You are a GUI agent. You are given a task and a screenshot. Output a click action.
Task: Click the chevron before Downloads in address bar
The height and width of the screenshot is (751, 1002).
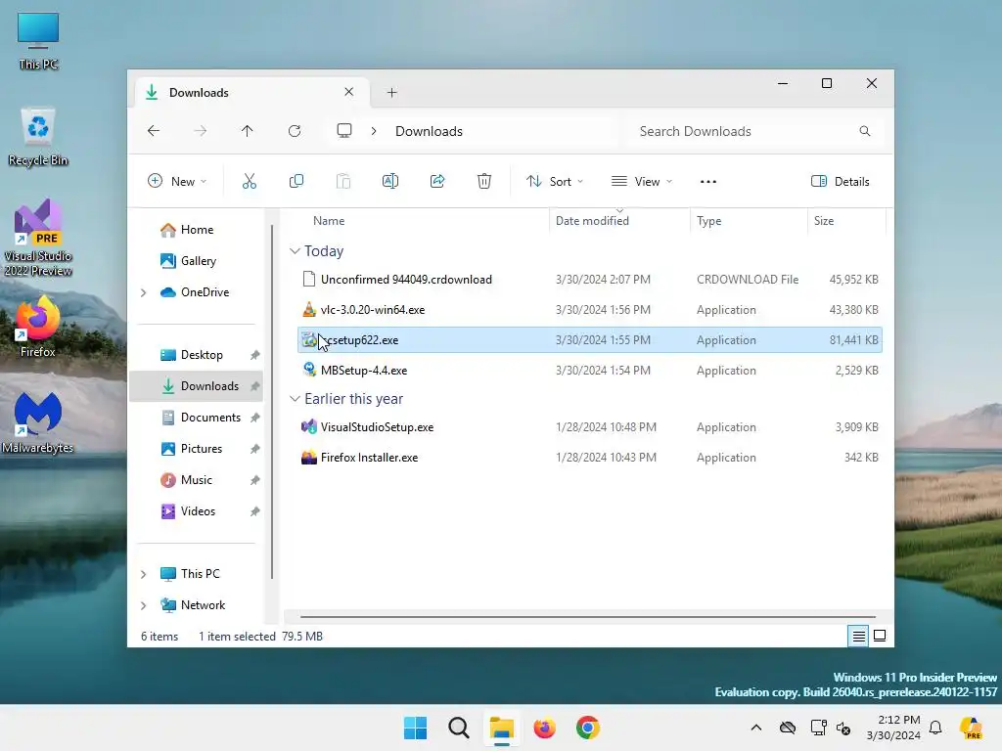click(x=374, y=131)
